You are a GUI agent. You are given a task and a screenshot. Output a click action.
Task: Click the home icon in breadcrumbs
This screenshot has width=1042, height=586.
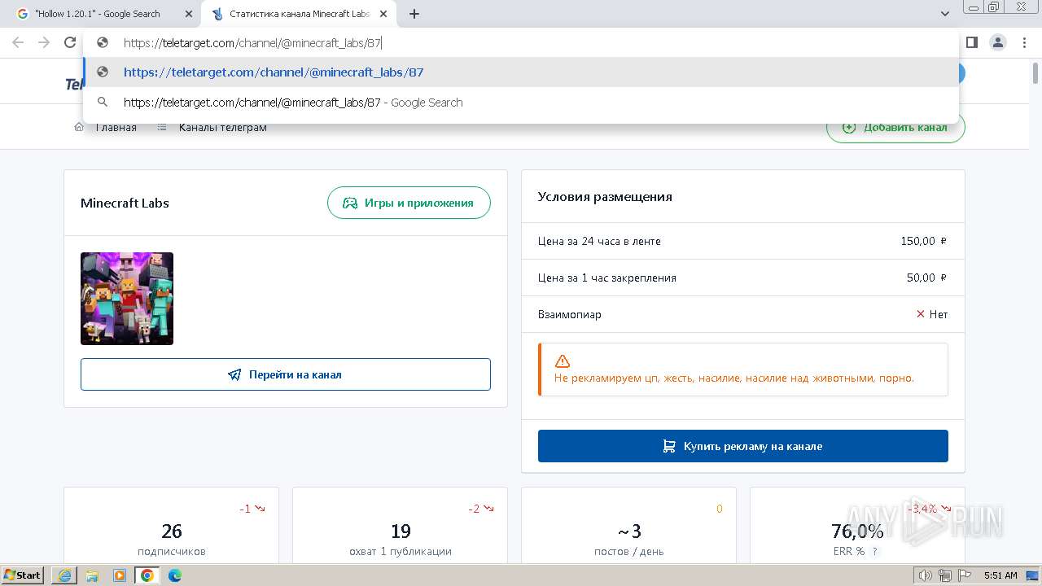coord(79,127)
